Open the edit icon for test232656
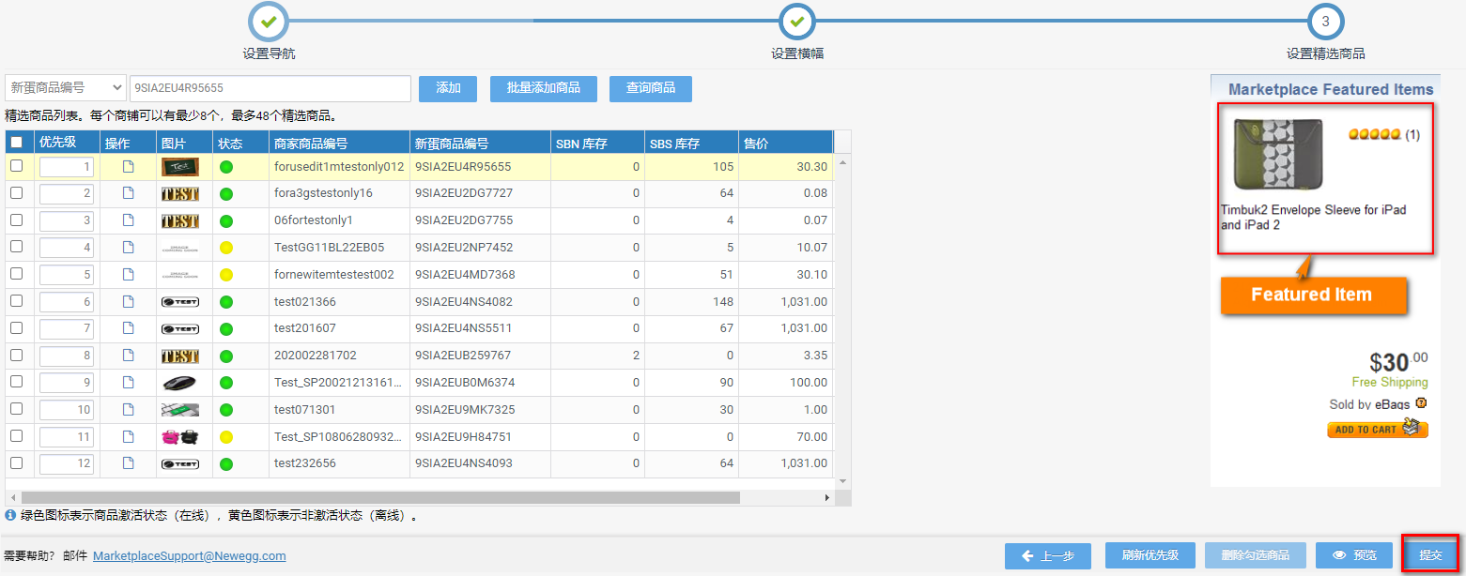The height and width of the screenshot is (576, 1466). (129, 463)
